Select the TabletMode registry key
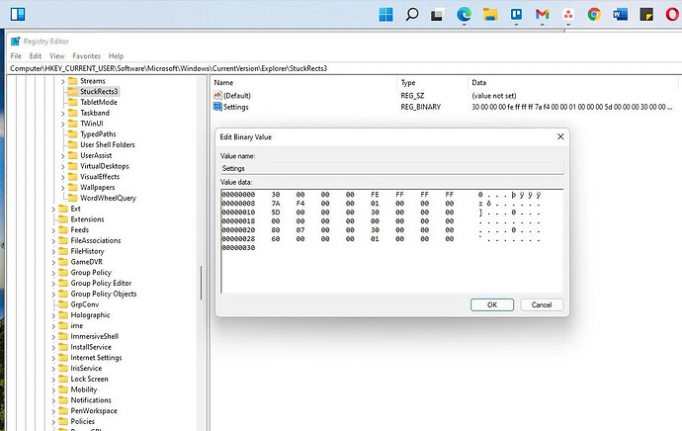Image resolution: width=682 pixels, height=431 pixels. tap(98, 102)
